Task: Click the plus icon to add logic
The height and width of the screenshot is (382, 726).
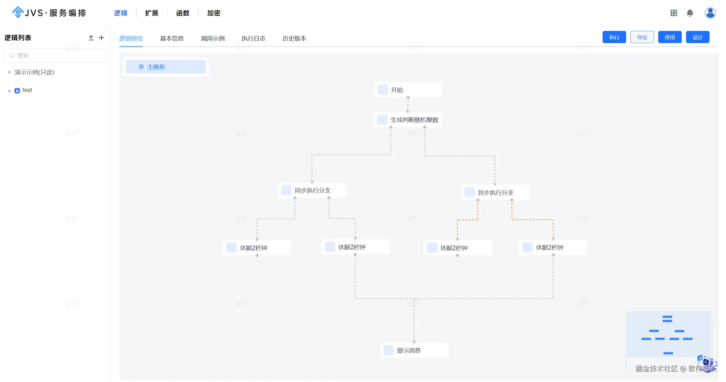Action: click(101, 38)
